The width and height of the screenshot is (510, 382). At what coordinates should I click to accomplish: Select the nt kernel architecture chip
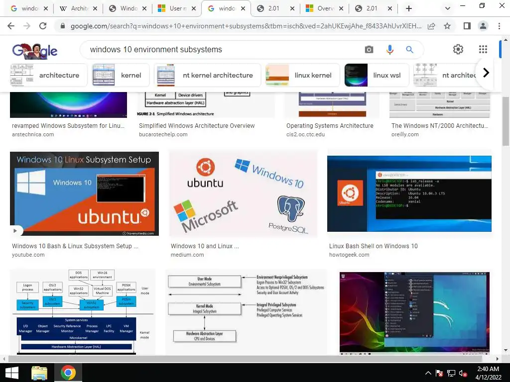(207, 75)
